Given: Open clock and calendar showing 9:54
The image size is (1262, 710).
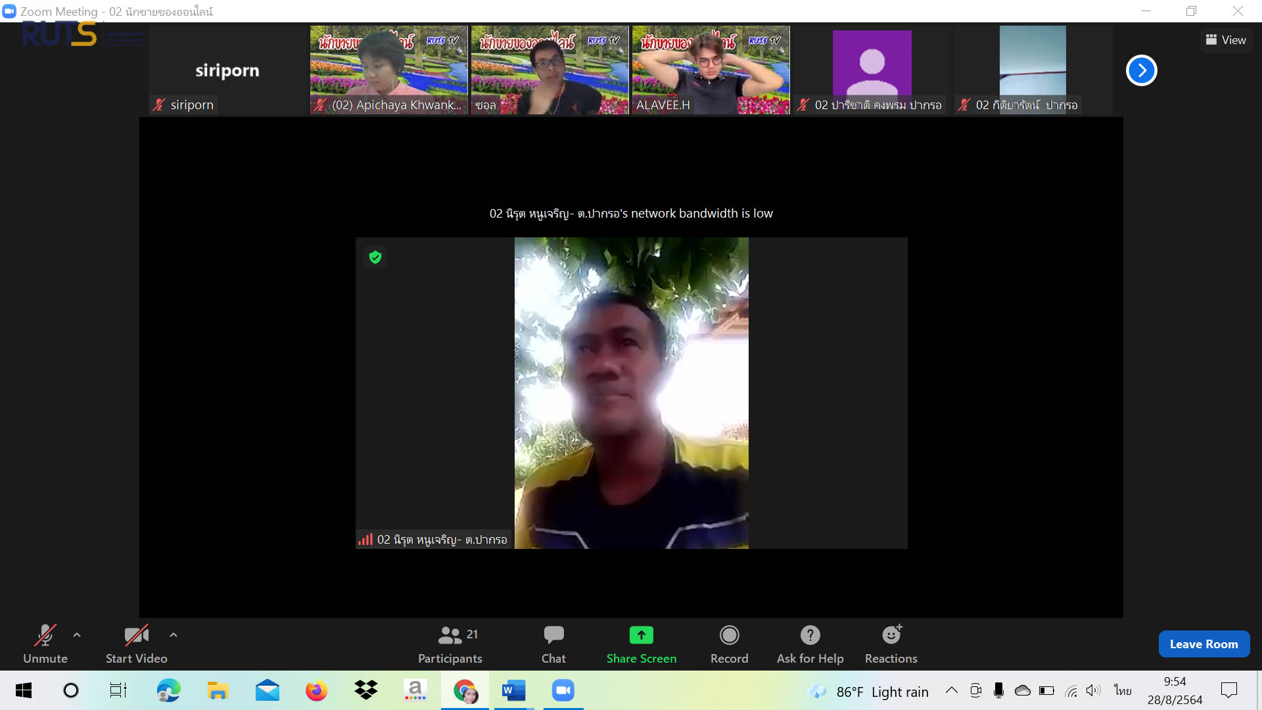Looking at the screenshot, I should tap(1175, 690).
